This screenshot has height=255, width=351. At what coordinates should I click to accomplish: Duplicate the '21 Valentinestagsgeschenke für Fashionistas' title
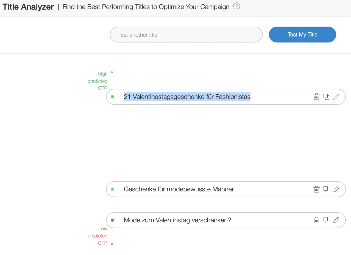pos(326,97)
